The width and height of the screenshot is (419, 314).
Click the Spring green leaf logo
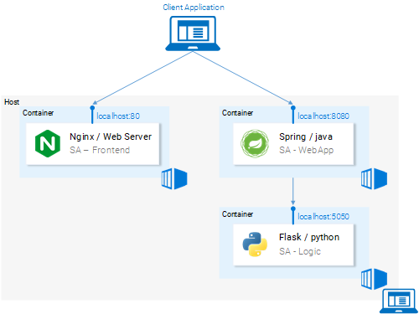[x=255, y=143]
